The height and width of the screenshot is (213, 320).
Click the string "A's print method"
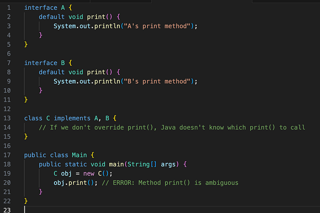(x=157, y=26)
